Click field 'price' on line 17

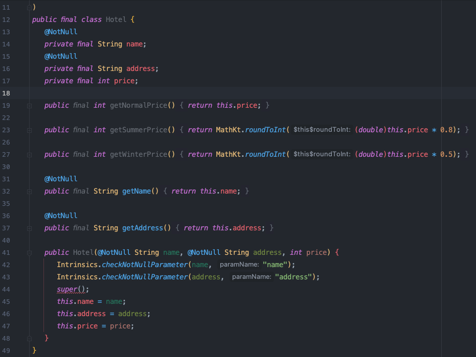124,81
